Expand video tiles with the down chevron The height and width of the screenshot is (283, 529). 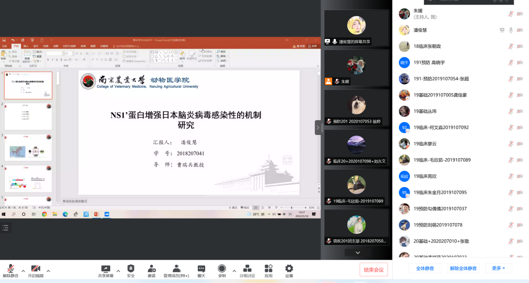[x=357, y=253]
